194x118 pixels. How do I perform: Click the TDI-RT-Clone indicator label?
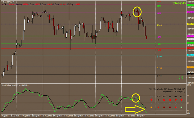[15, 85]
